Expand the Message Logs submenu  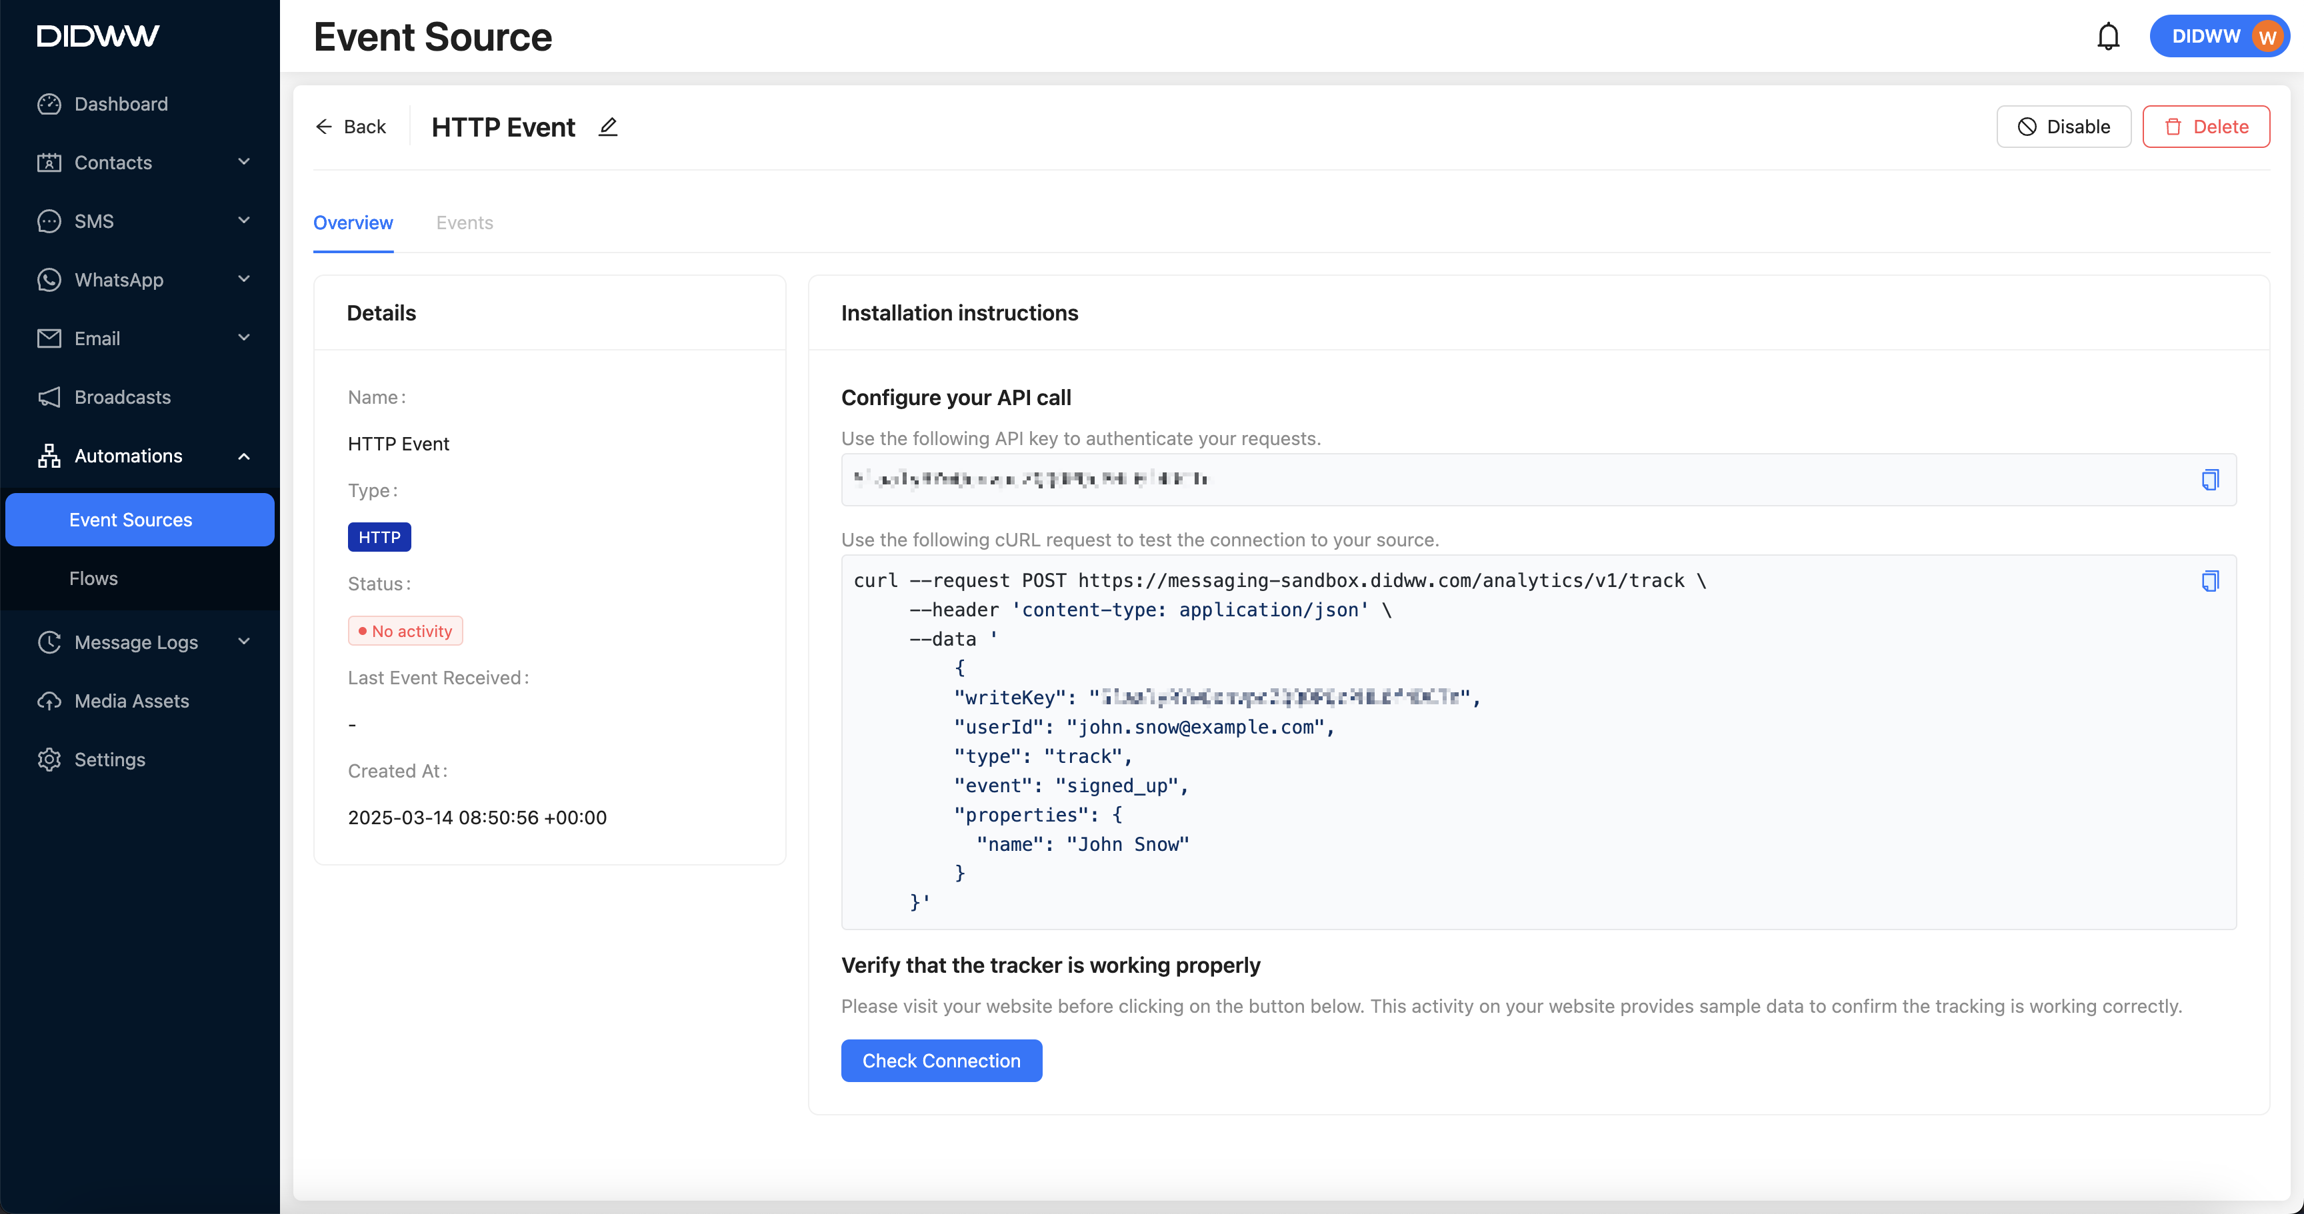[243, 642]
